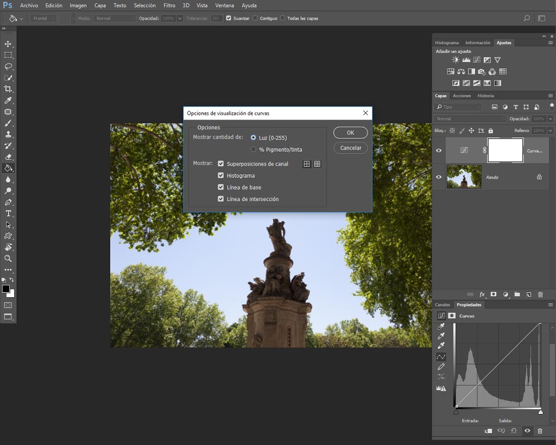Select the Zoom tool
Image resolution: width=556 pixels, height=445 pixels.
(8, 258)
